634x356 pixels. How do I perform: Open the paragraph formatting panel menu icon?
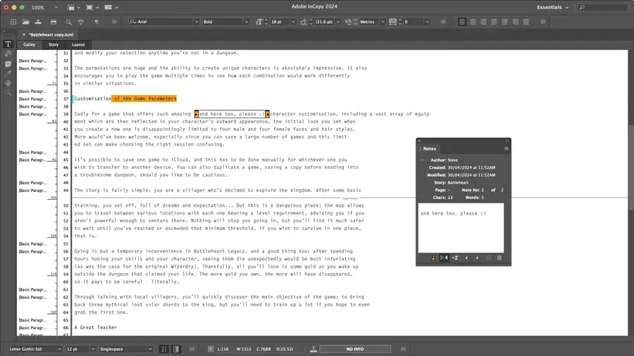[x=543, y=22]
